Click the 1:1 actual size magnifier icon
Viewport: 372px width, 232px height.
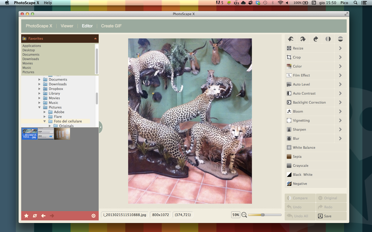[x=244, y=215]
